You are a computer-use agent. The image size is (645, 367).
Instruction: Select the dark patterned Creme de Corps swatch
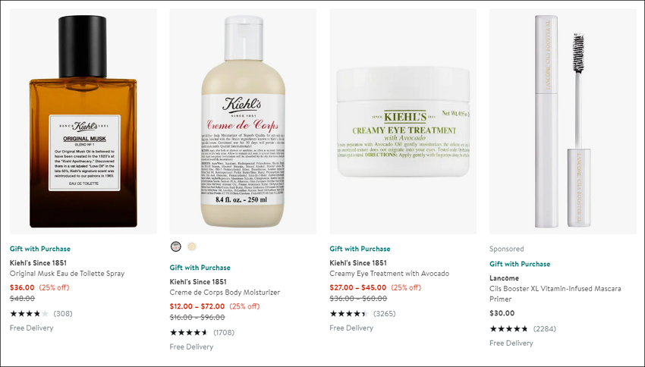175,246
